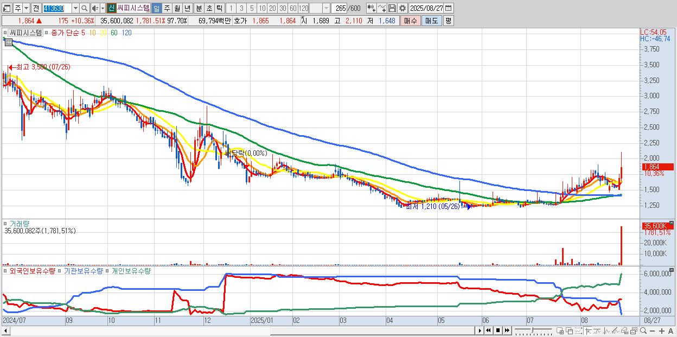Viewport: 677px width, 337px height.
Task: Click the 기관보유수량 legend label
Action: (x=83, y=270)
